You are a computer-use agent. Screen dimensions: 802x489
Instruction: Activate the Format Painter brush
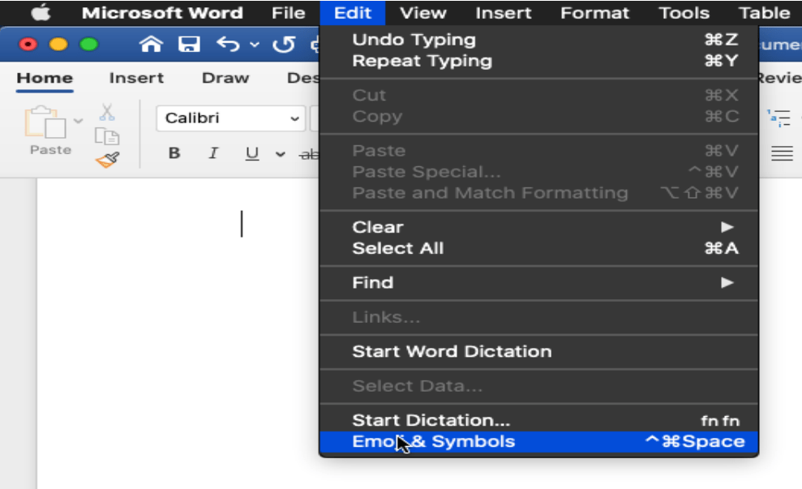pos(107,160)
